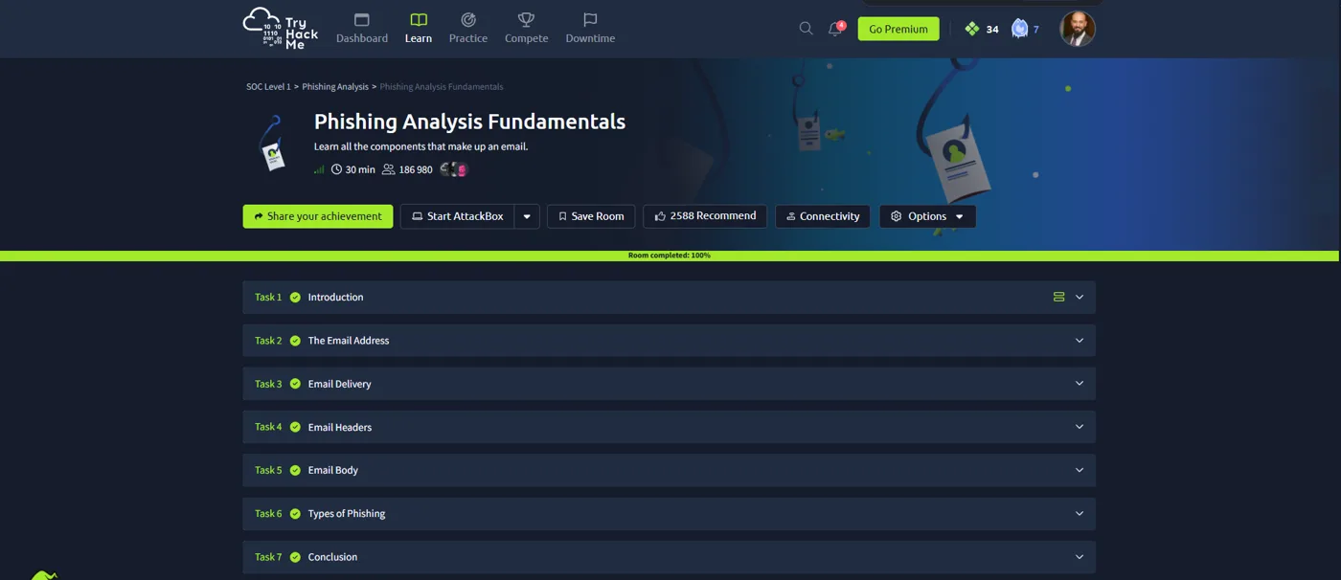Click Task 3 completed checkmark
Viewport: 1341px width, 580px height.
(x=295, y=384)
